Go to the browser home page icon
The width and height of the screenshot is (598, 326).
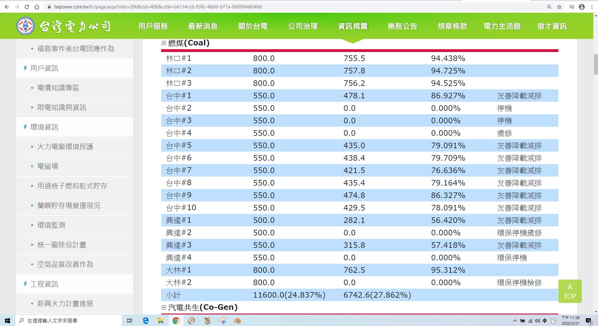(37, 7)
